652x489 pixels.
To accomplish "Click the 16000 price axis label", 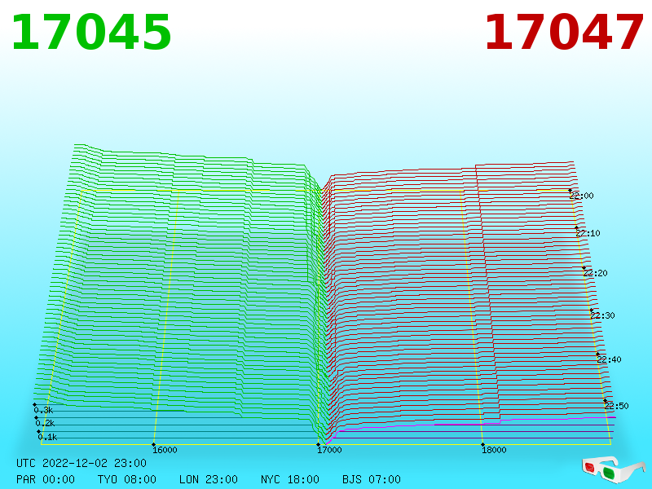I will tap(165, 450).
